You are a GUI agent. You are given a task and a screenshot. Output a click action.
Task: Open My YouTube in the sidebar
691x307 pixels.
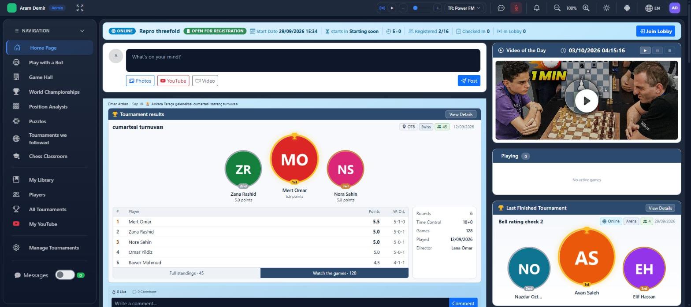click(50, 224)
